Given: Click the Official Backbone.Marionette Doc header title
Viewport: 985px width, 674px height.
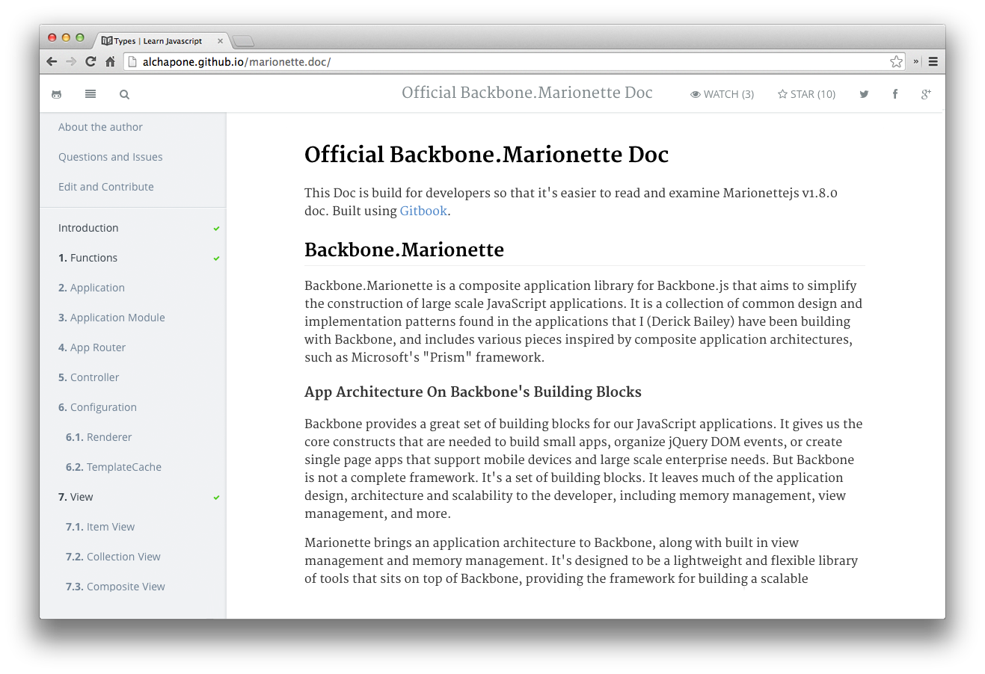Looking at the screenshot, I should pos(527,93).
